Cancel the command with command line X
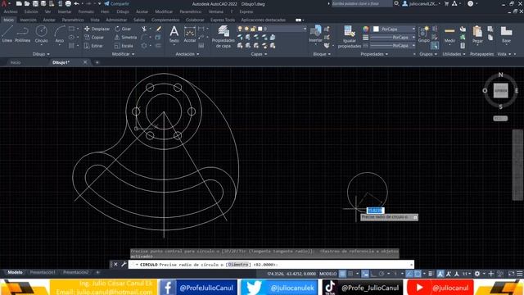524x295 pixels. 115,264
